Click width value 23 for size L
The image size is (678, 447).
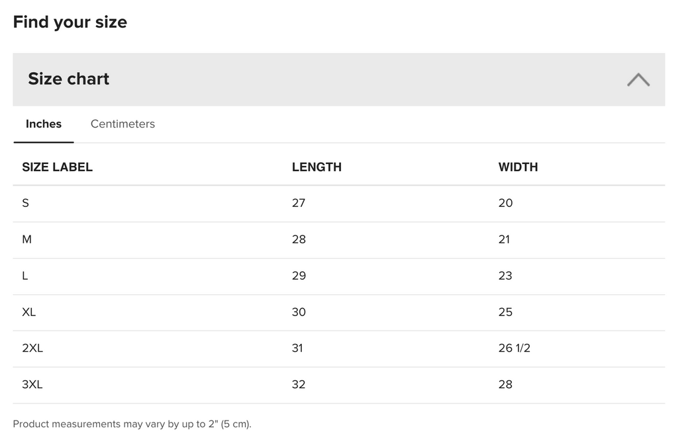pyautogui.click(x=505, y=276)
